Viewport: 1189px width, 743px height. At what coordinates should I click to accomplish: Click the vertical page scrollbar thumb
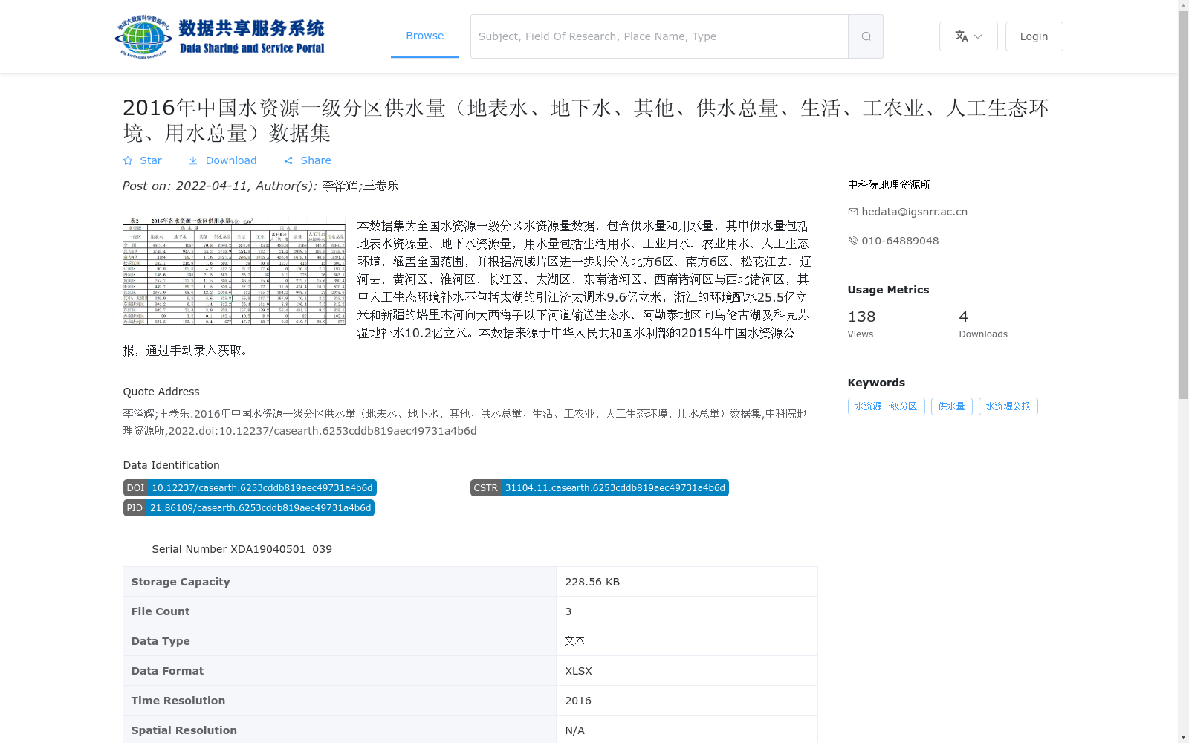coord(1183,204)
